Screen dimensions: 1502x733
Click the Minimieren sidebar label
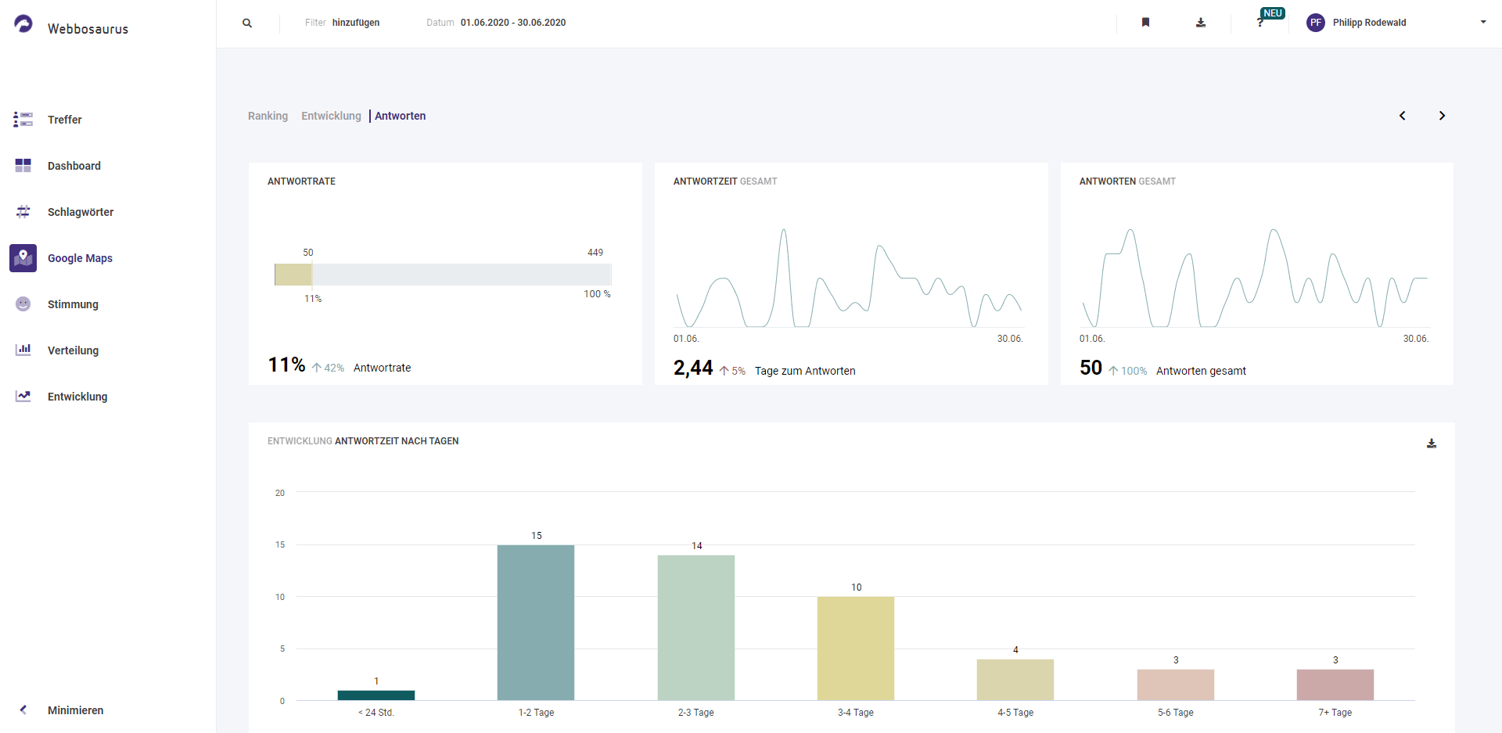pyautogui.click(x=75, y=710)
